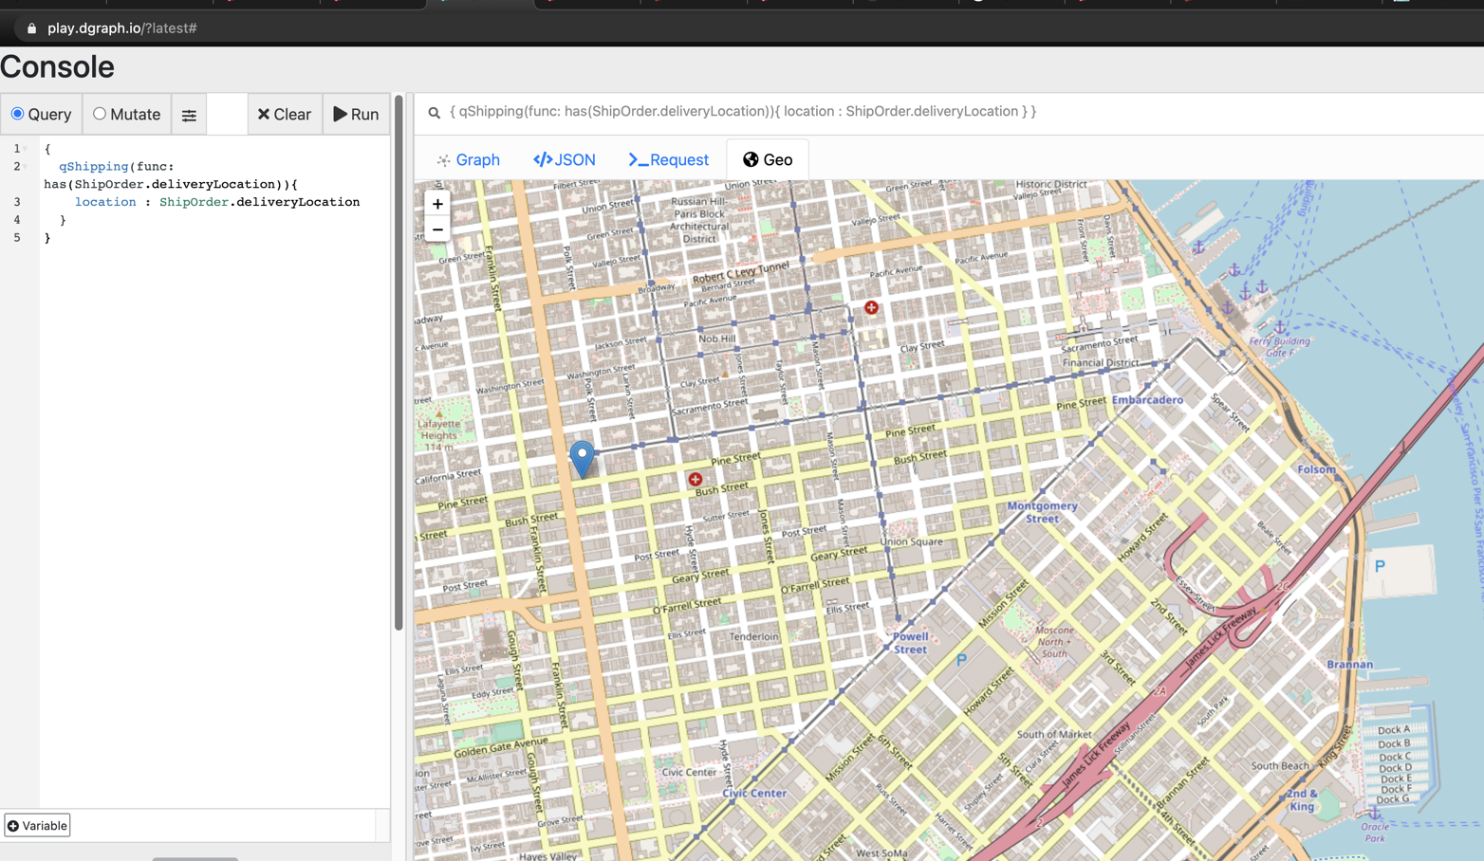Image resolution: width=1484 pixels, height=861 pixels.
Task: Click the 2nd & King label
Action: pyautogui.click(x=1302, y=800)
